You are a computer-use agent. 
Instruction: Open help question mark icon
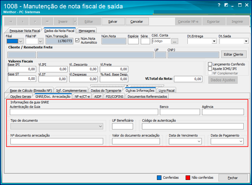tap(219, 5)
